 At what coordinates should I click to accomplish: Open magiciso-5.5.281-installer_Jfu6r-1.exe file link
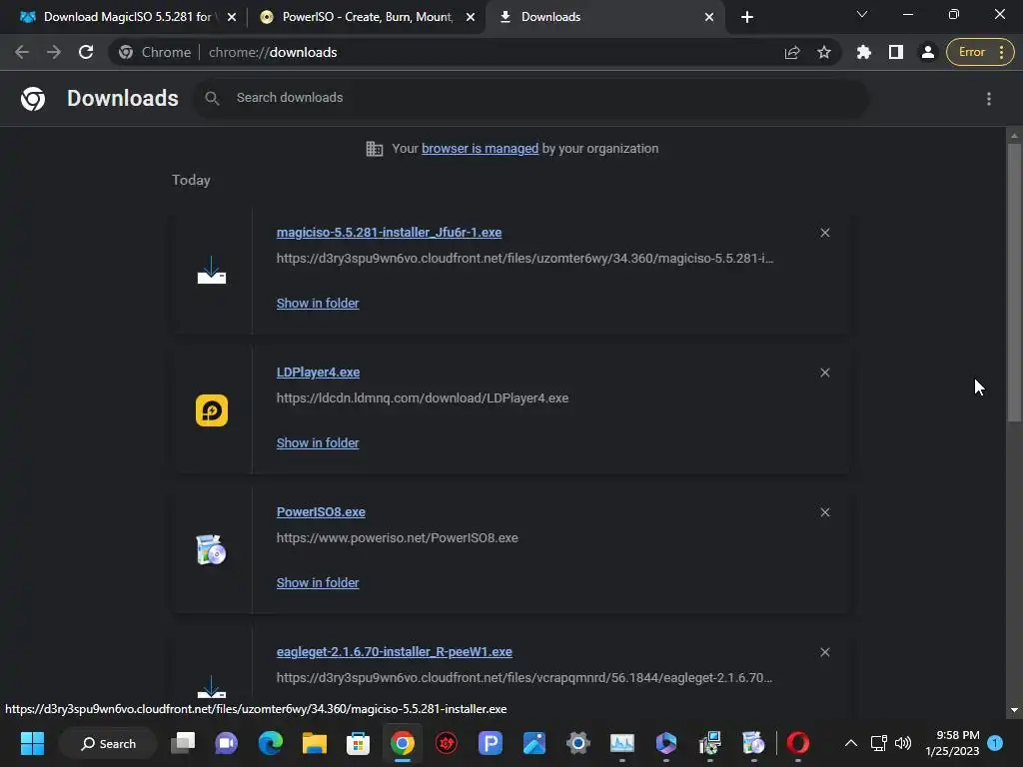389,232
